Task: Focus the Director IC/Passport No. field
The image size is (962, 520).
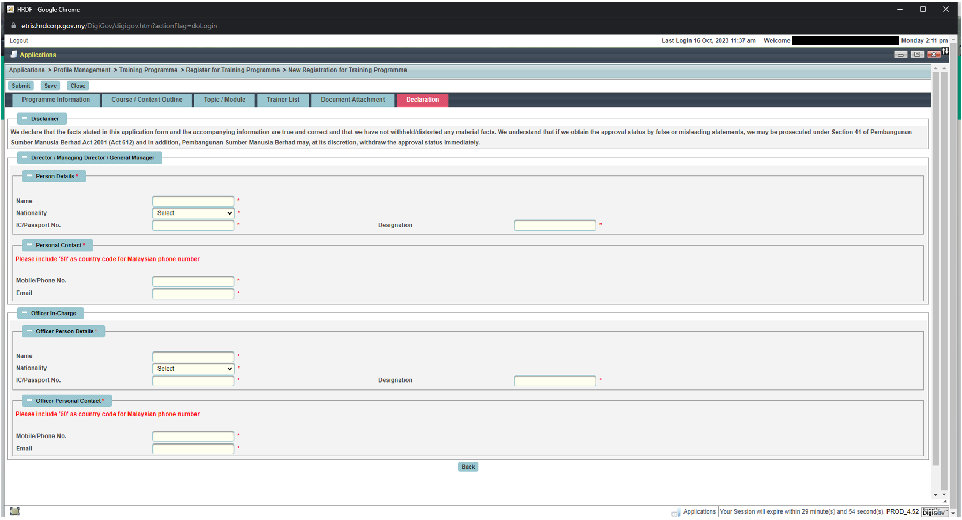Action: (x=193, y=225)
